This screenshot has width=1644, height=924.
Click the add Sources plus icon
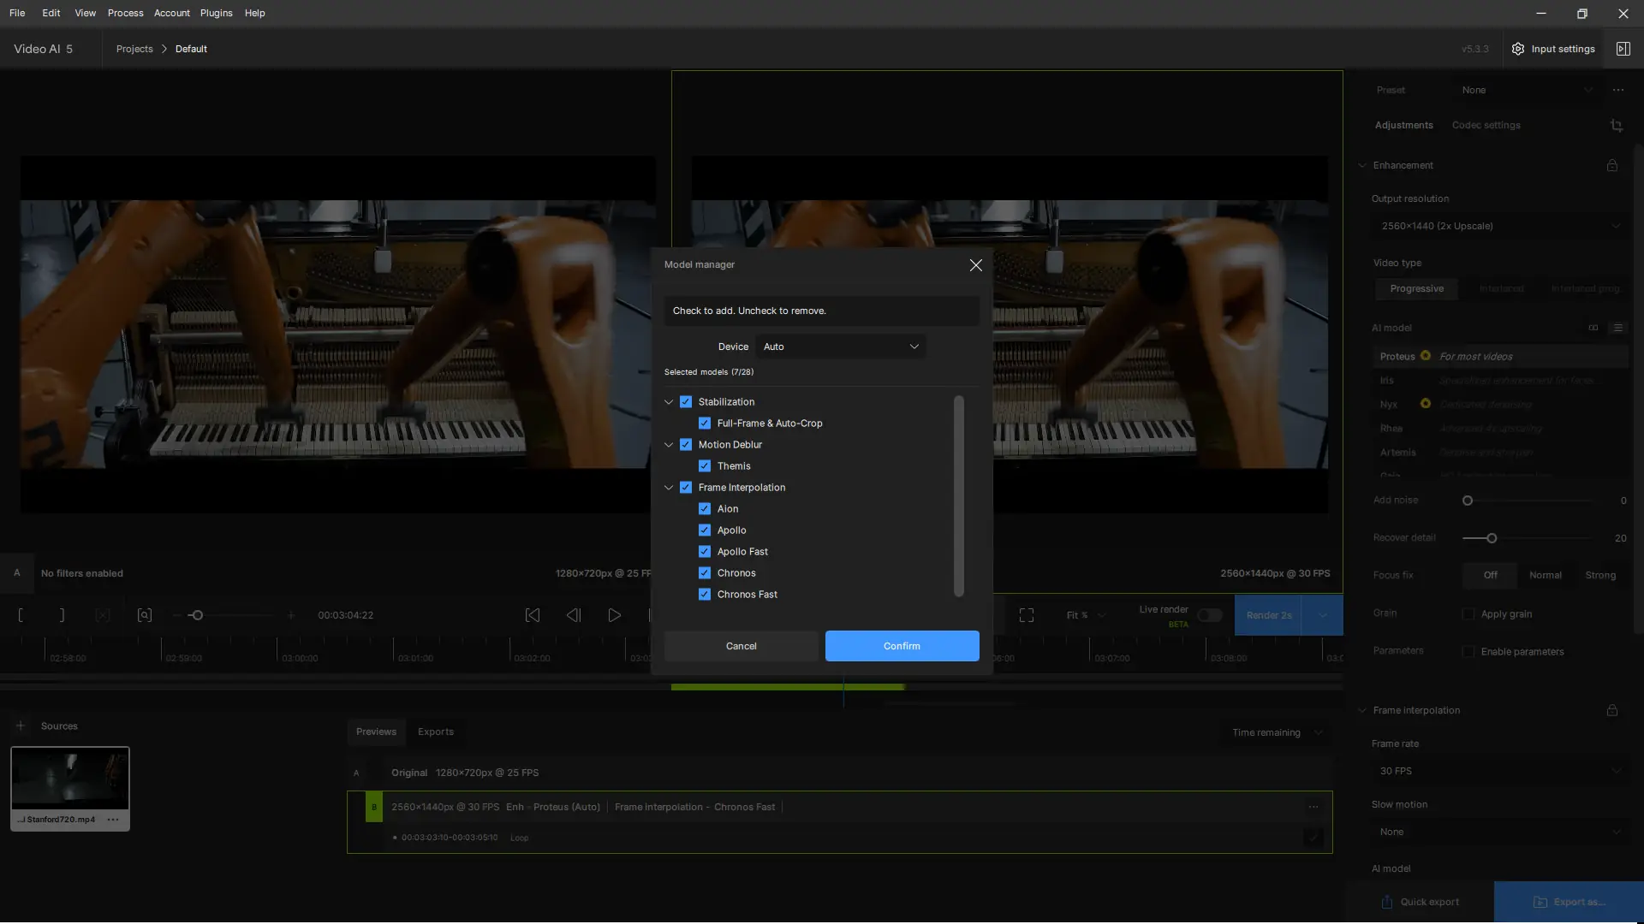pos(21,726)
